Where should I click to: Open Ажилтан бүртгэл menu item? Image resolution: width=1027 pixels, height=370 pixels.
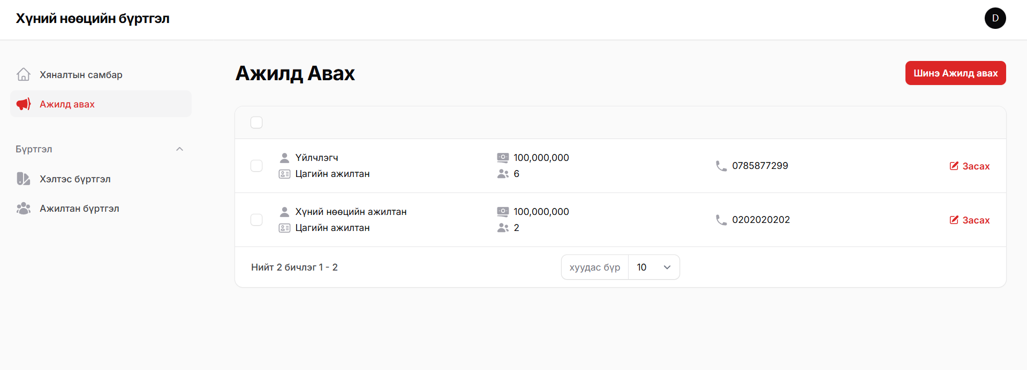click(79, 209)
